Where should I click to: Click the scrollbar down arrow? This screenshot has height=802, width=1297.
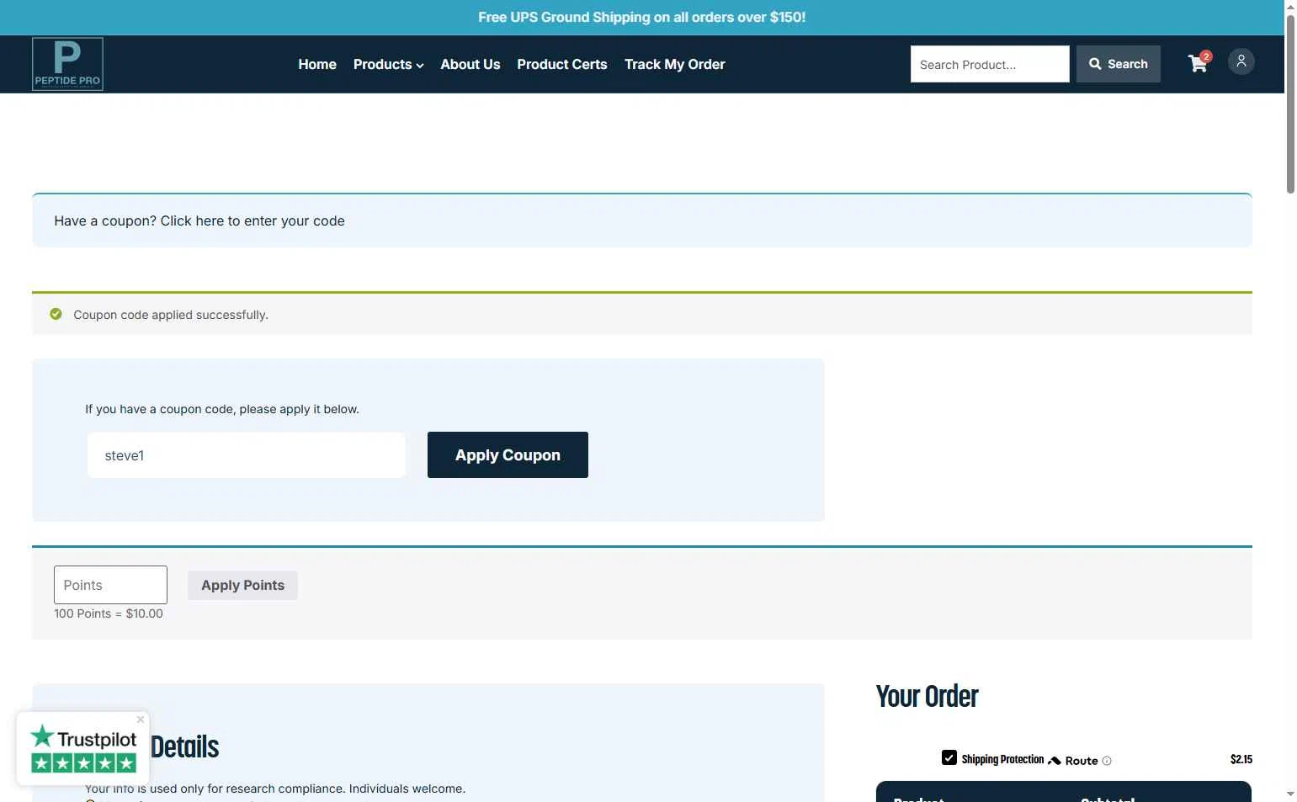(x=1290, y=794)
